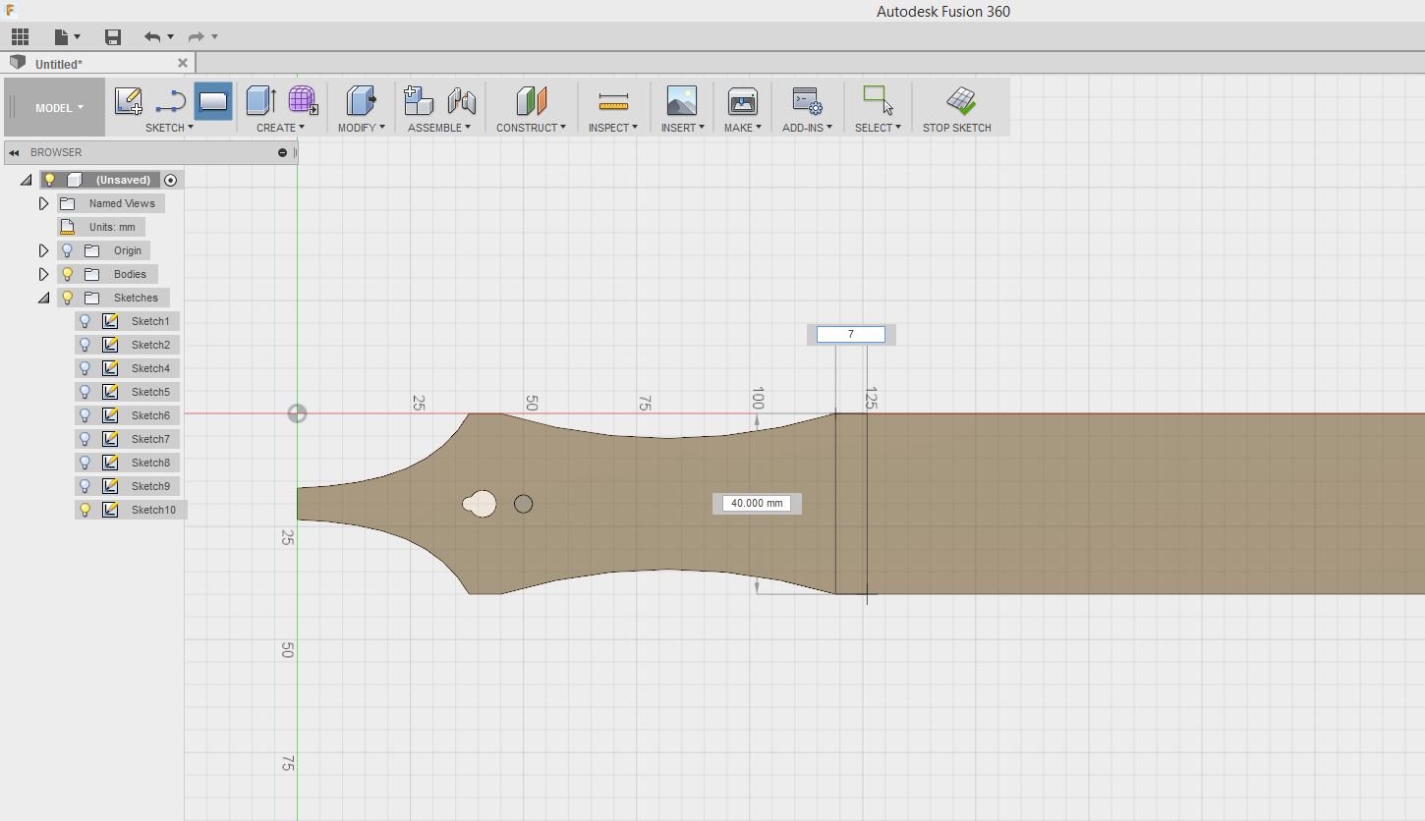Image resolution: width=1425 pixels, height=821 pixels.
Task: Open the CONSTRUCT menu
Action: click(x=531, y=128)
